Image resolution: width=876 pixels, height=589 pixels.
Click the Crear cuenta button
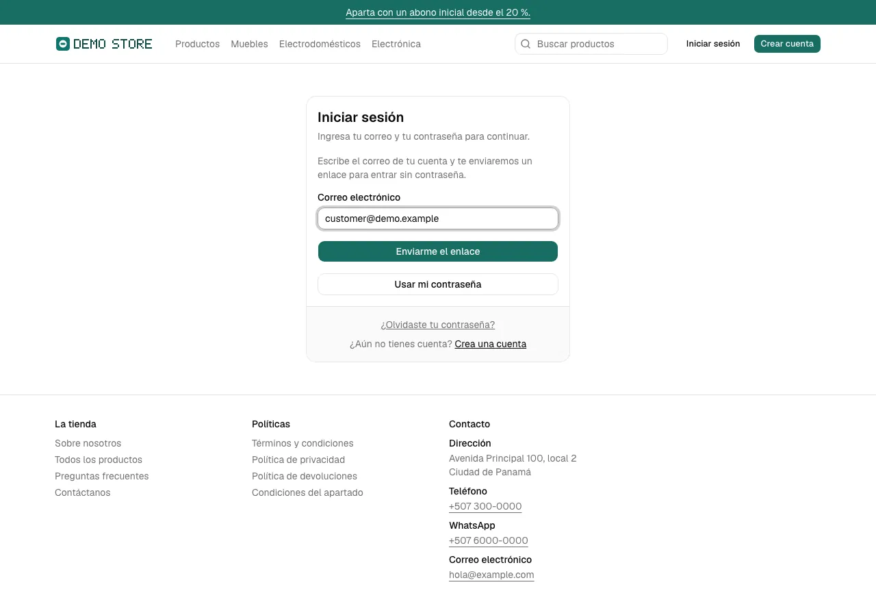pos(787,44)
